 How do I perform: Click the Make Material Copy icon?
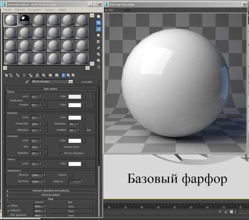(x=31, y=75)
